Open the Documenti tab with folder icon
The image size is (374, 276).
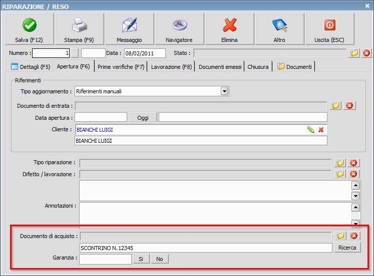pyautogui.click(x=294, y=67)
